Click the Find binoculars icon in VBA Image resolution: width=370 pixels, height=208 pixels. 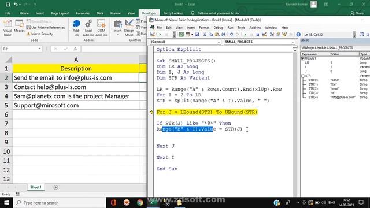pos(223,35)
